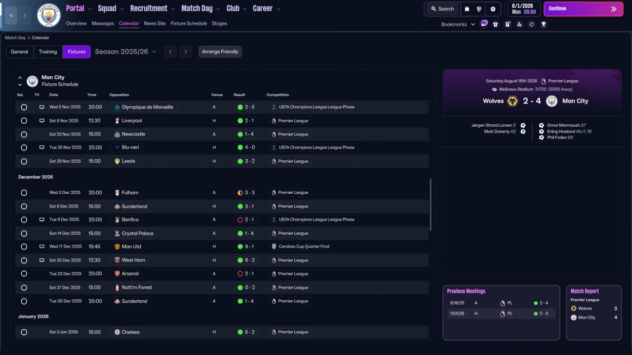The width and height of the screenshot is (632, 355).
Task: Click the refresh arrows bookmark icon
Action: tap(531, 24)
